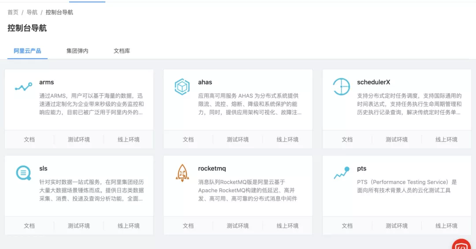Open 测试环境 for schedulerX

pyautogui.click(x=397, y=140)
